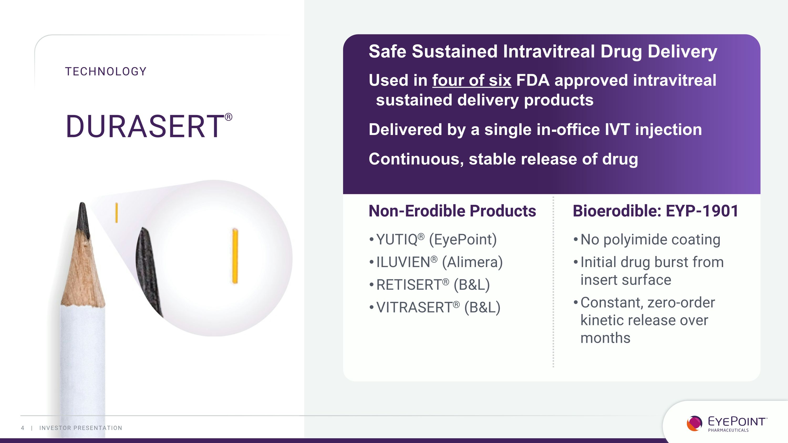Click the RETISERT (B&L) bullet item

(x=429, y=285)
